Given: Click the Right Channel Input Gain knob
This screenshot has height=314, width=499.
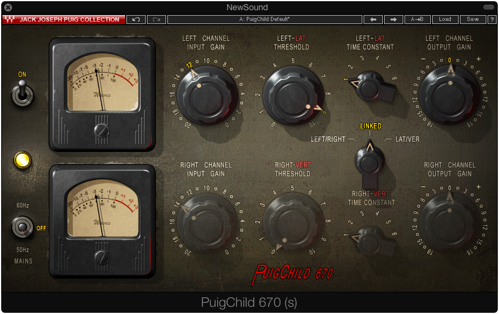Looking at the screenshot, I should (207, 222).
